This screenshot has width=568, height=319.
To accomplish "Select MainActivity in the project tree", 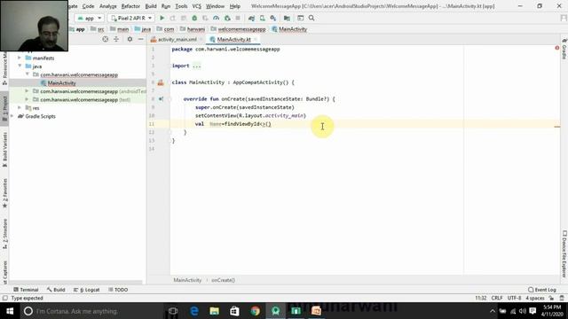I will click(61, 82).
